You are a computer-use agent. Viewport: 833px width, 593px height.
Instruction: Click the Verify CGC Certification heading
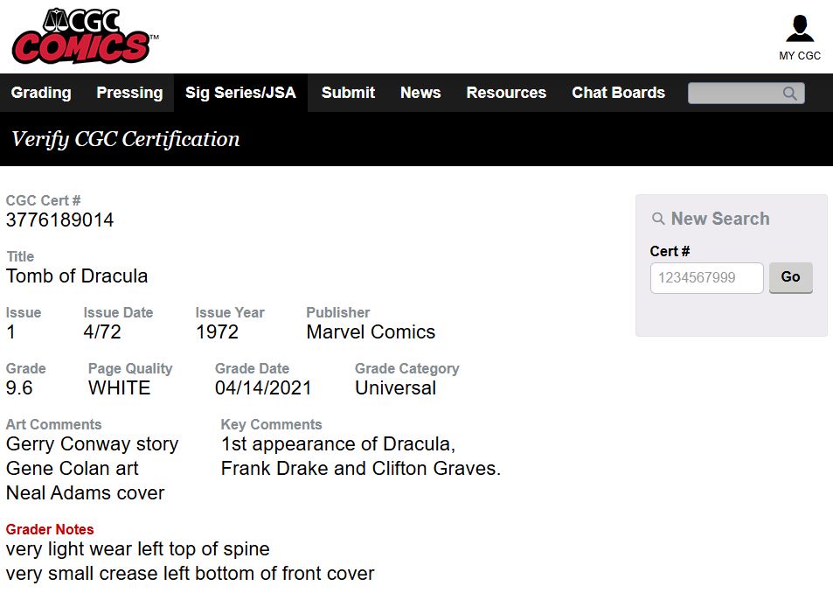(x=125, y=139)
